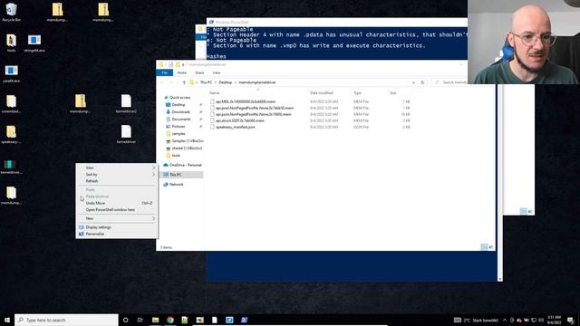Open the Recycle Bin desktop icon
The width and height of the screenshot is (580, 326).
point(11,12)
